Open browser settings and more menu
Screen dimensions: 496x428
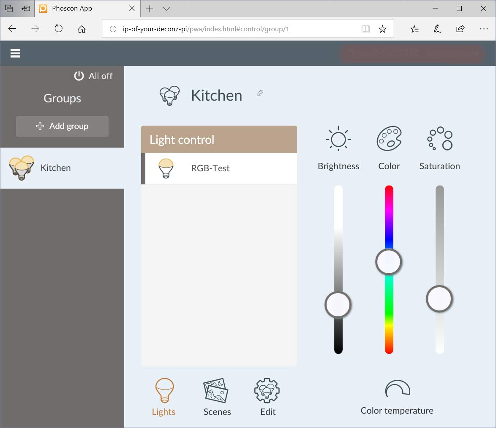pos(484,29)
